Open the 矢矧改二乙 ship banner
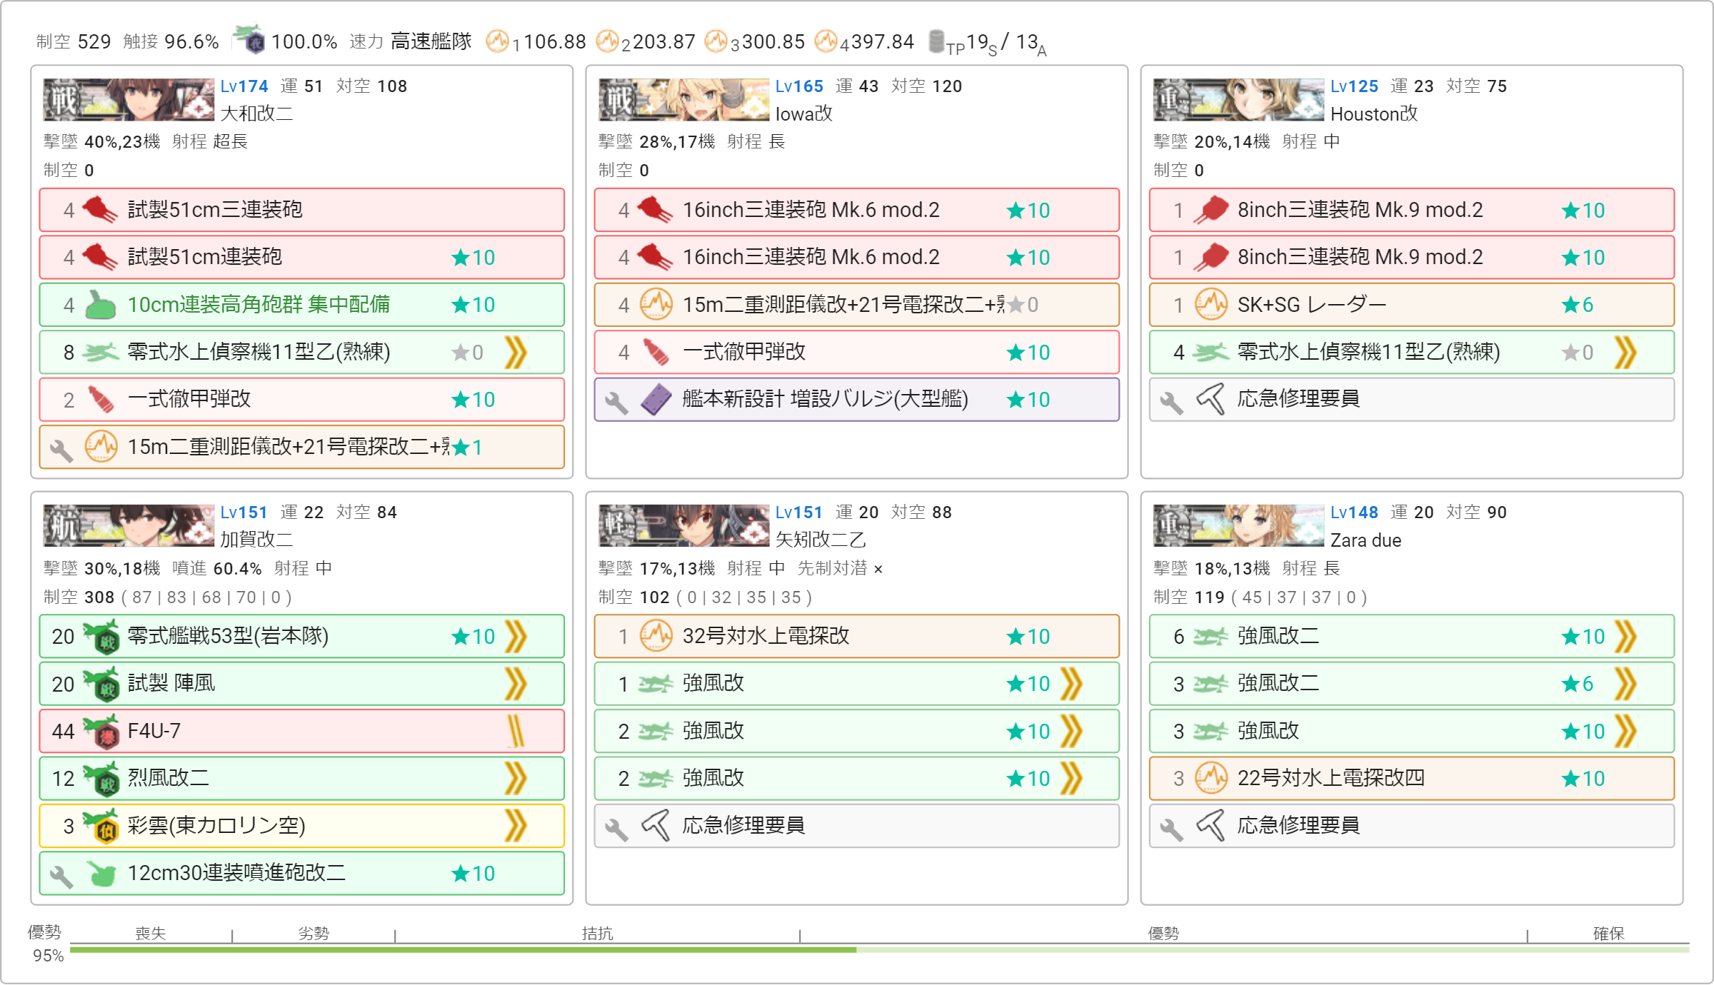 [x=684, y=525]
